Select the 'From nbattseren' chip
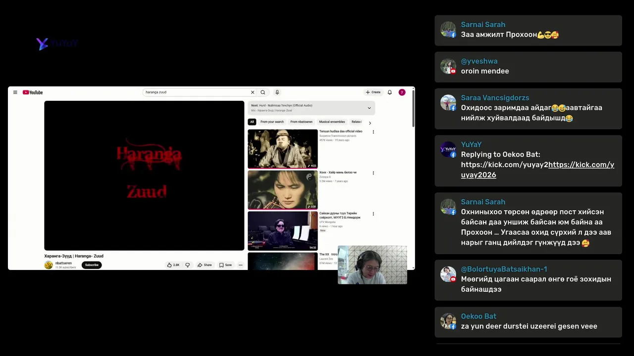The width and height of the screenshot is (634, 356). coord(301,122)
